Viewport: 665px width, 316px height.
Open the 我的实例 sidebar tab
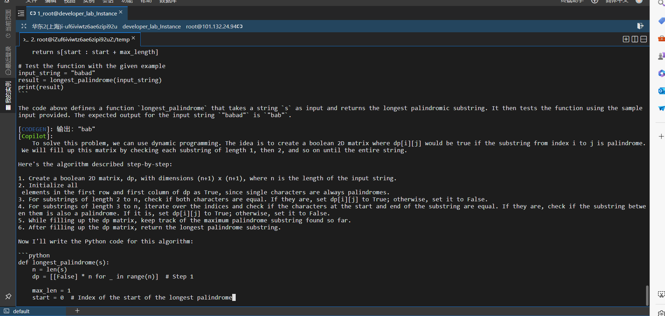click(8, 96)
